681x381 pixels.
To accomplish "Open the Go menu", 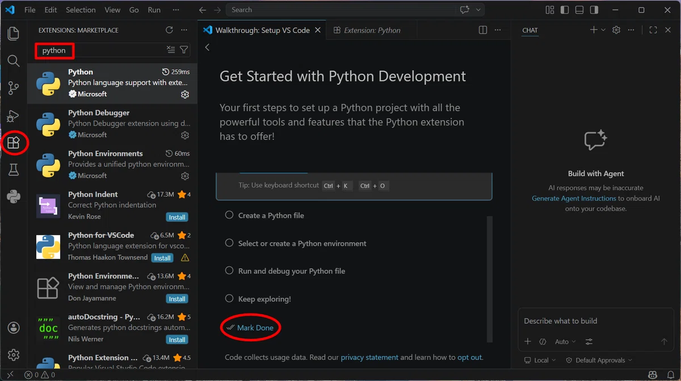I will click(134, 10).
